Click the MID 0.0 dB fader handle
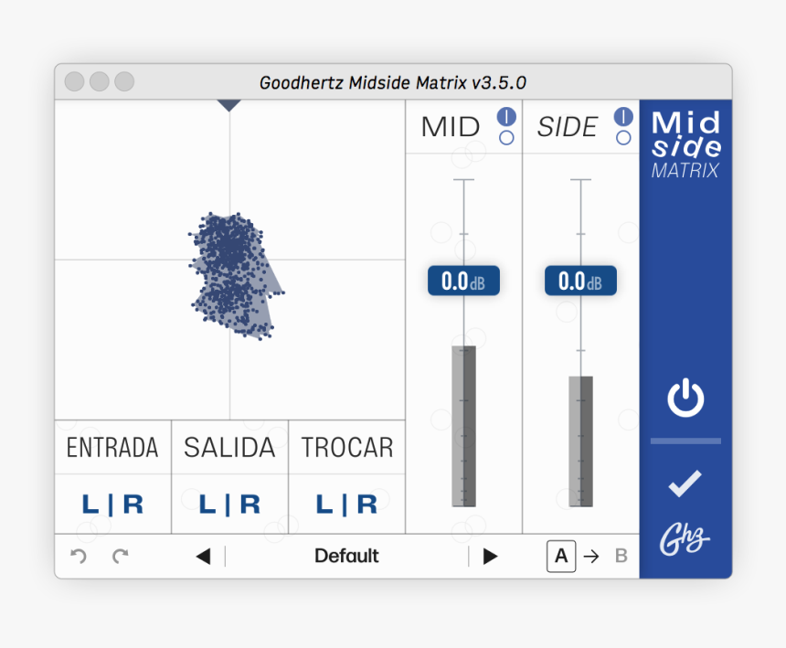This screenshot has width=786, height=648. (463, 281)
